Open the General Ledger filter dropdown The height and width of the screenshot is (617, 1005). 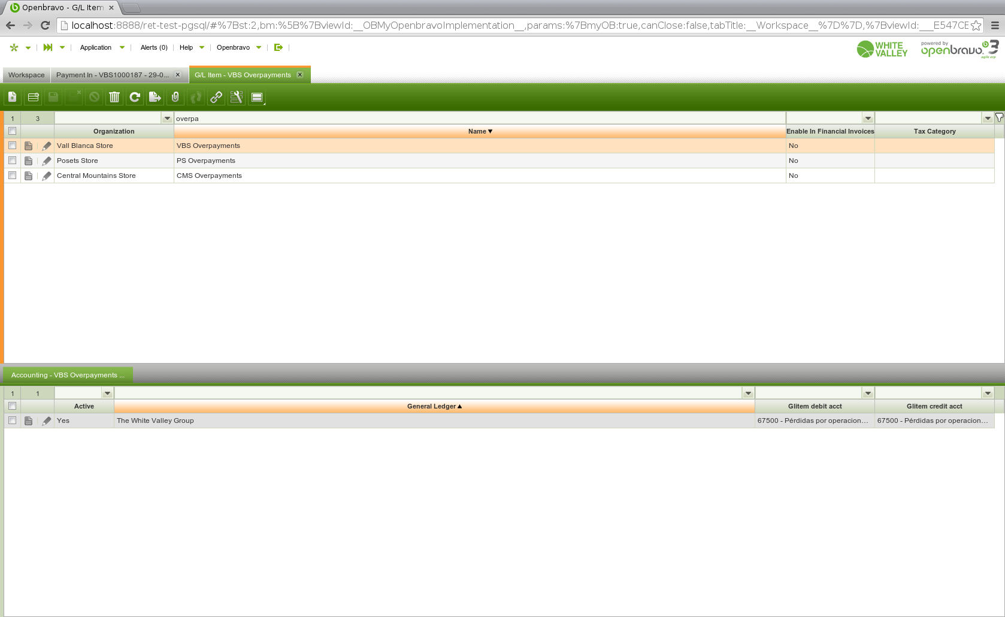point(748,394)
